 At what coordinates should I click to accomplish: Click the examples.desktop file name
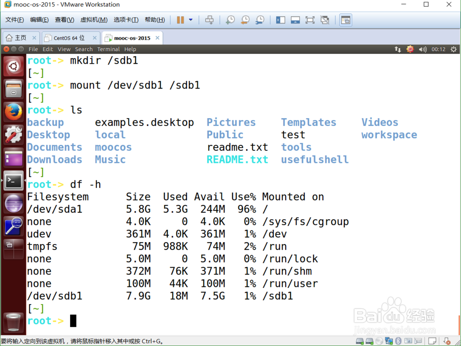coord(144,122)
